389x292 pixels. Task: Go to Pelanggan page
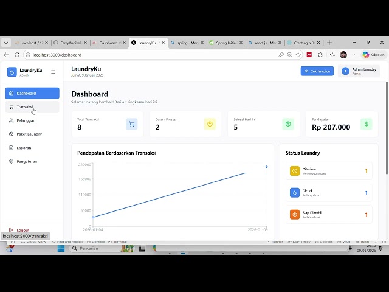pos(32,120)
